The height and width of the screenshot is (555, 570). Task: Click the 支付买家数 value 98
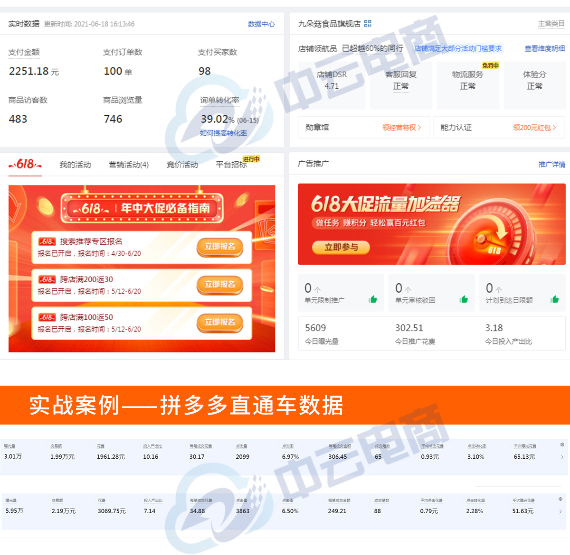pyautogui.click(x=205, y=72)
